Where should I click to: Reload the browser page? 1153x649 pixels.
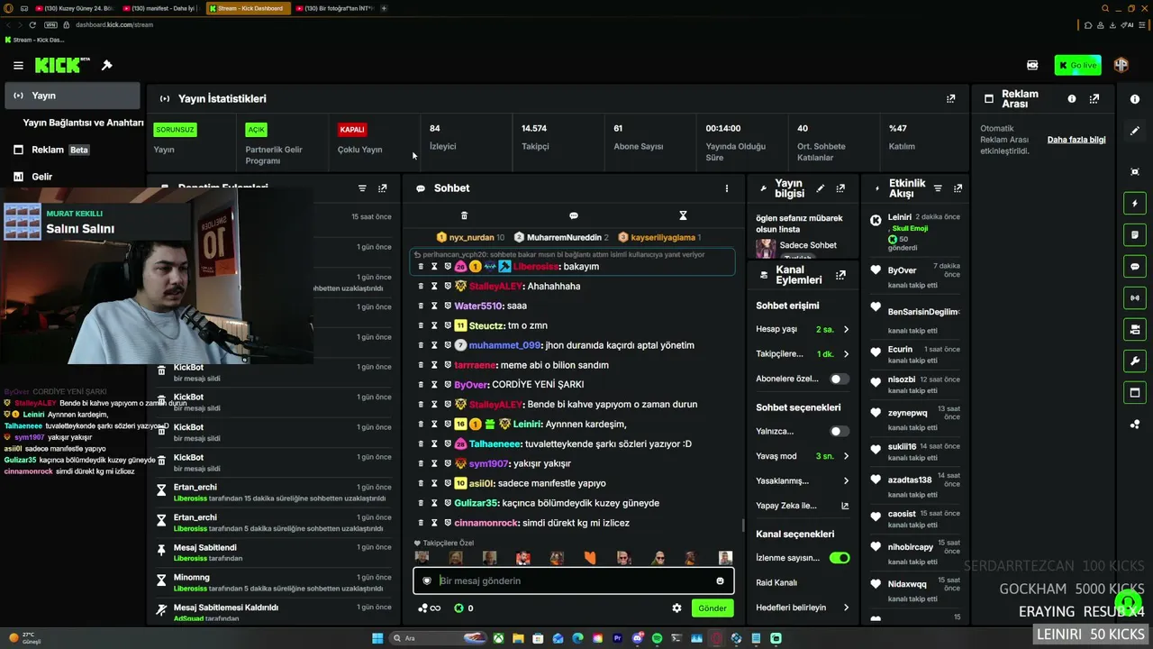click(32, 24)
